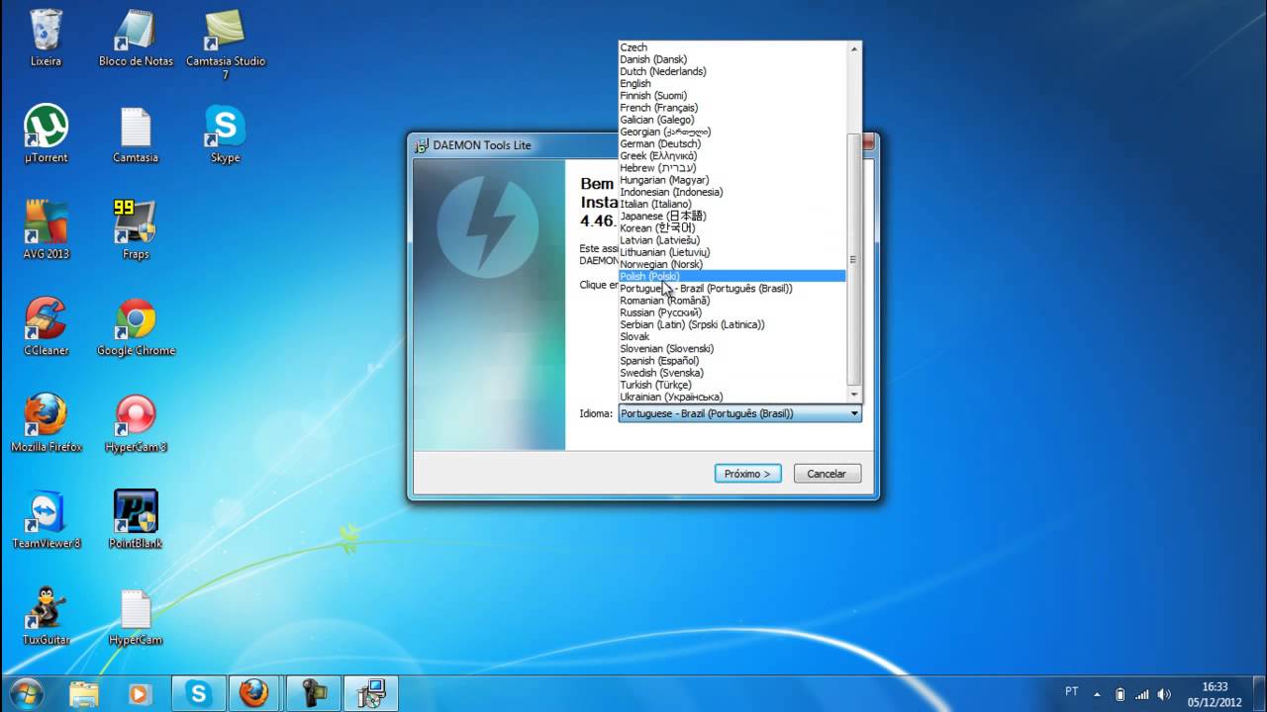Pick Lithuanian (Lietuvių) in the list

pyautogui.click(x=732, y=252)
